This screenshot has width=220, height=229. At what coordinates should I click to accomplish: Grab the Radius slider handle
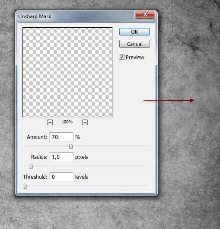[31, 166]
